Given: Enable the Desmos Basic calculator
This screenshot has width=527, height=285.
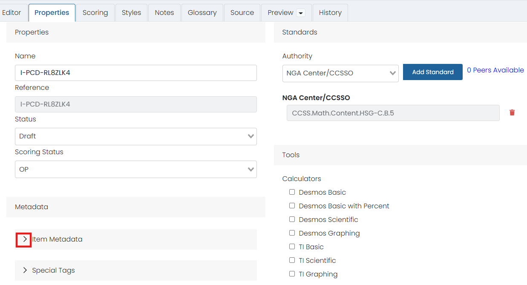Looking at the screenshot, I should [x=292, y=192].
